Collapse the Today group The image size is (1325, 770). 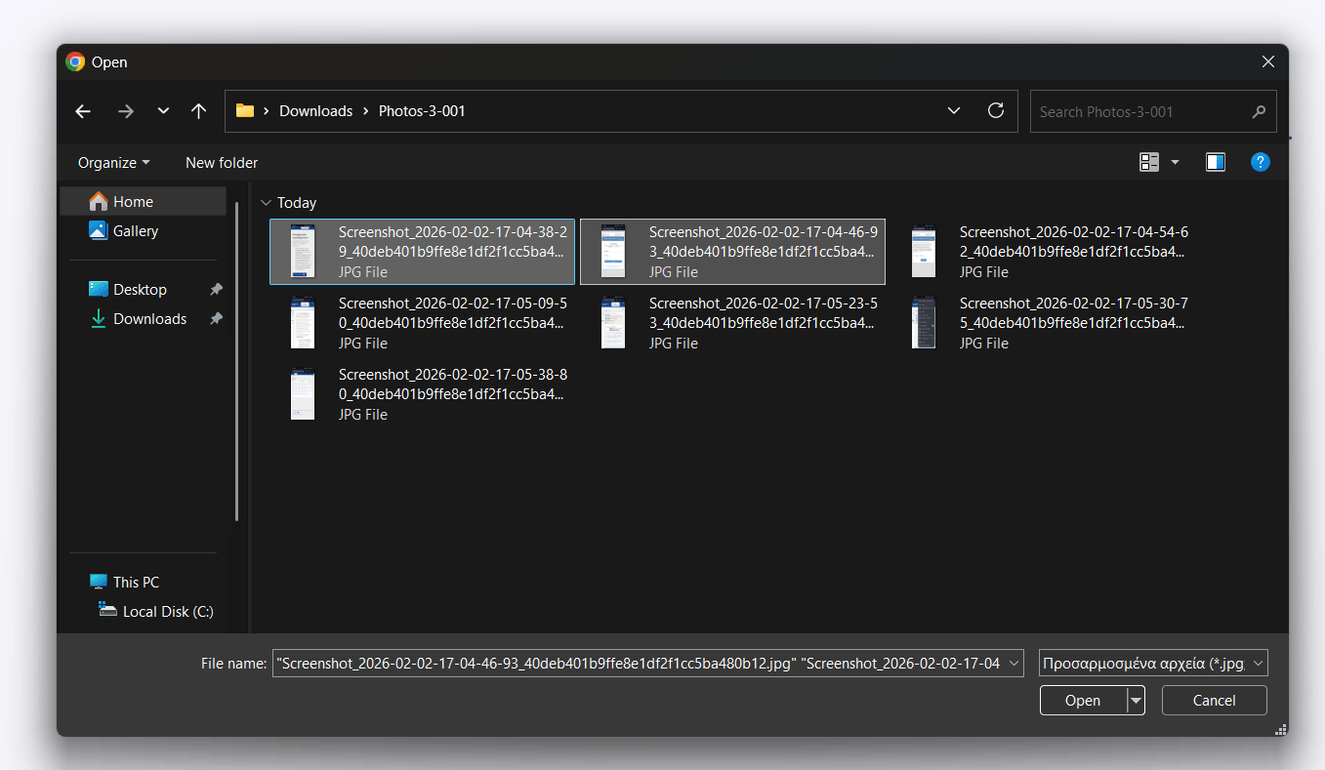point(266,203)
